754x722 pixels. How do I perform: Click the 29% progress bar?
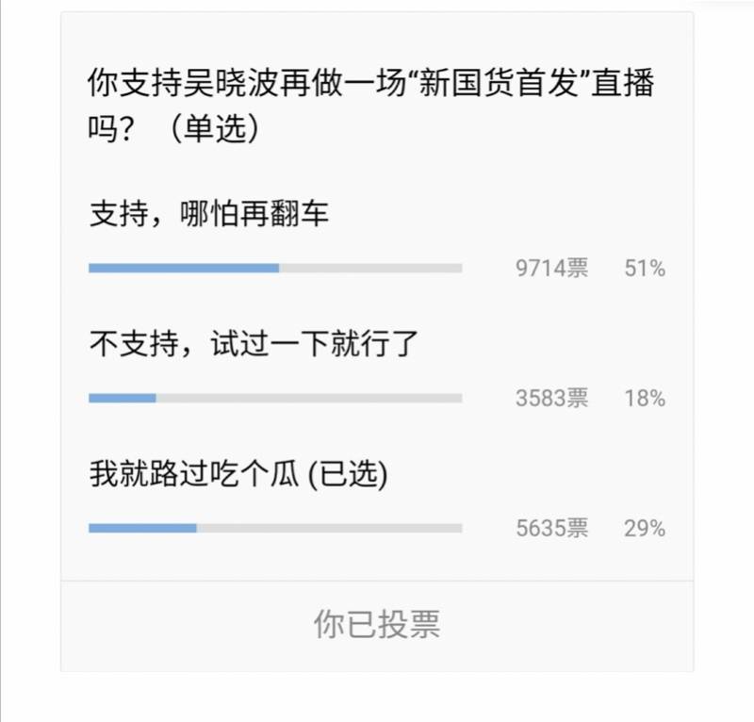point(275,528)
